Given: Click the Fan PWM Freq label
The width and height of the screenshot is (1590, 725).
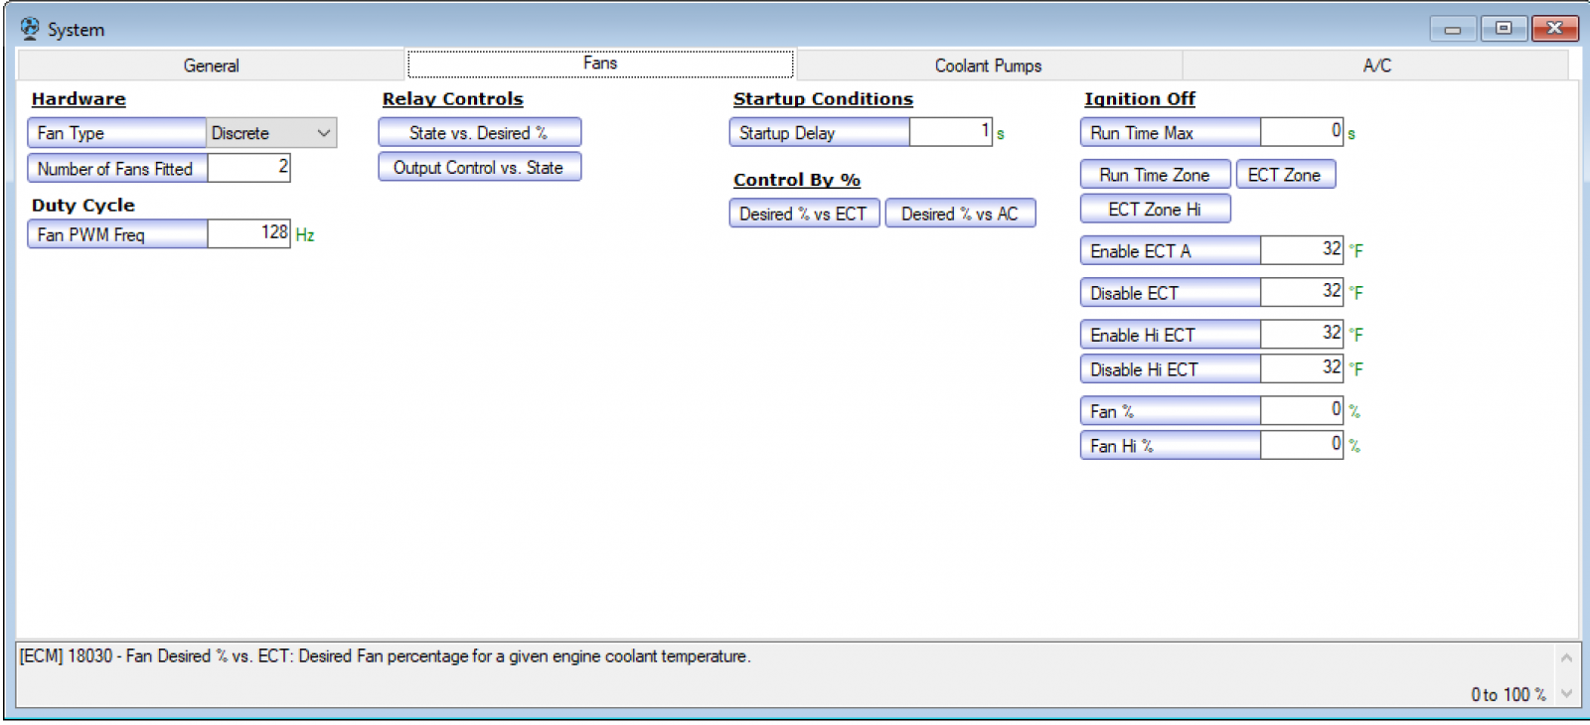Looking at the screenshot, I should coord(117,234).
